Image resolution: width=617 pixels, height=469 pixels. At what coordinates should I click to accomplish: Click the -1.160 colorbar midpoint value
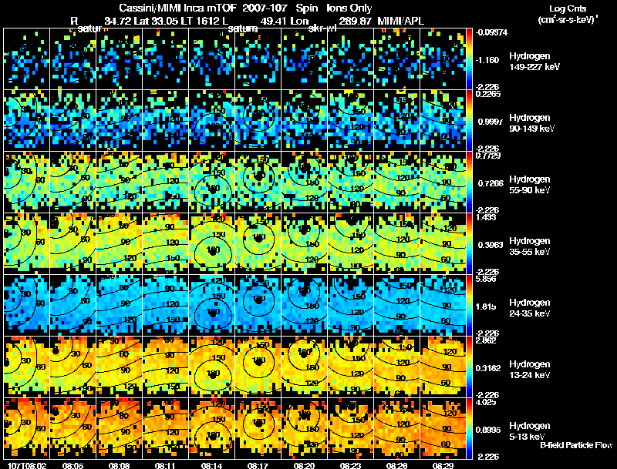(487, 60)
